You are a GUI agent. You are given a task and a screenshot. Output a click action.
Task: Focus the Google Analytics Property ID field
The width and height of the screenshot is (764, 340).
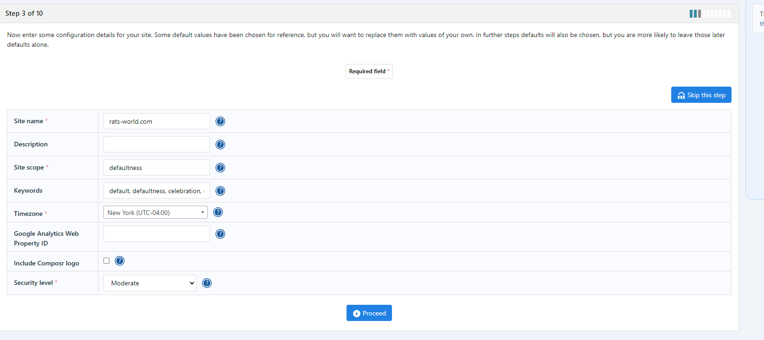(x=156, y=234)
